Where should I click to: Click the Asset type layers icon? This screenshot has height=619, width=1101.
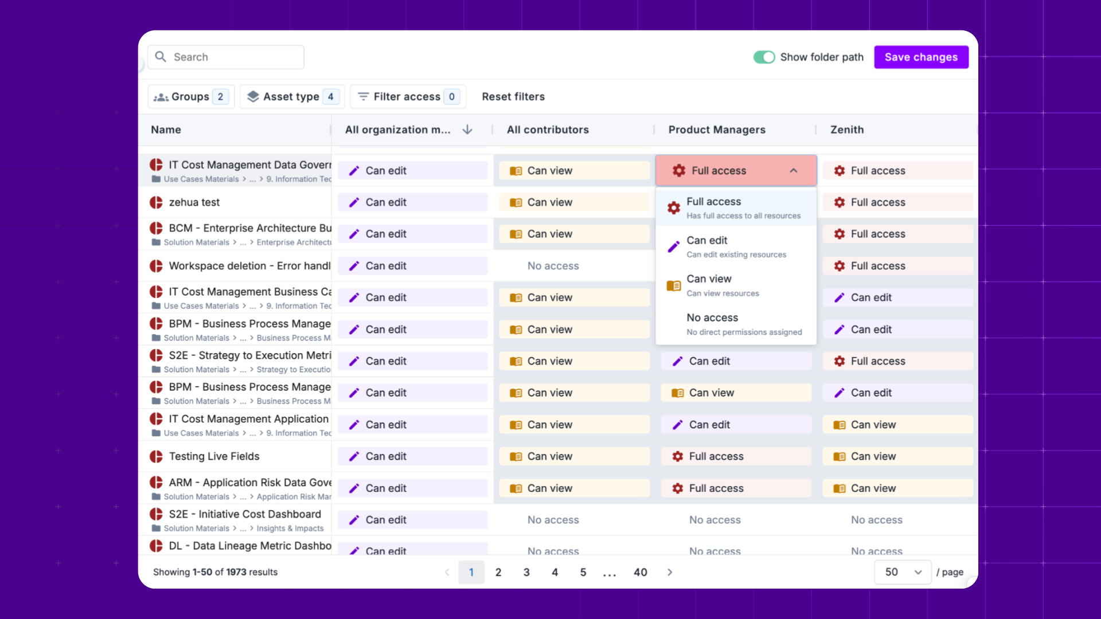[253, 96]
